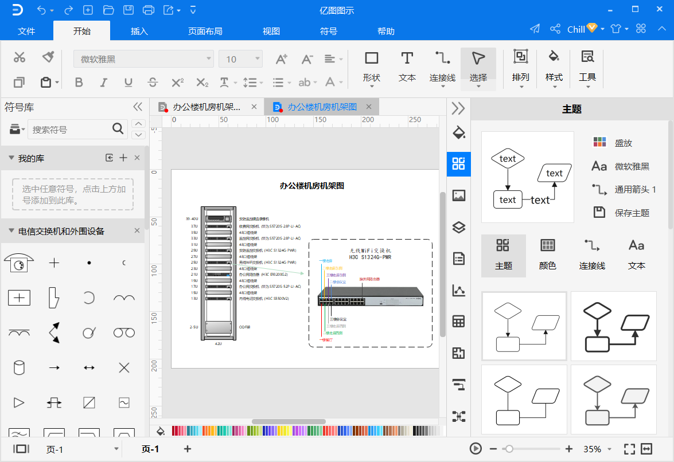
Task: Open the Layers panel icon in sidebar
Action: click(458, 227)
